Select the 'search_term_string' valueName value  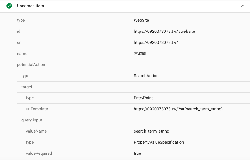[151, 131]
